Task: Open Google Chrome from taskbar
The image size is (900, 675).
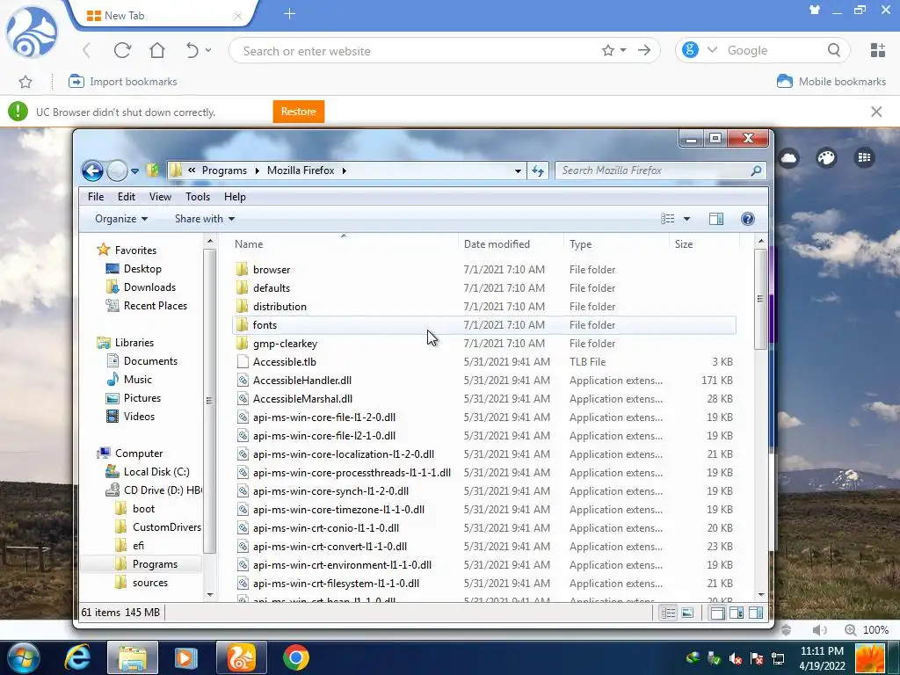Action: coord(295,657)
